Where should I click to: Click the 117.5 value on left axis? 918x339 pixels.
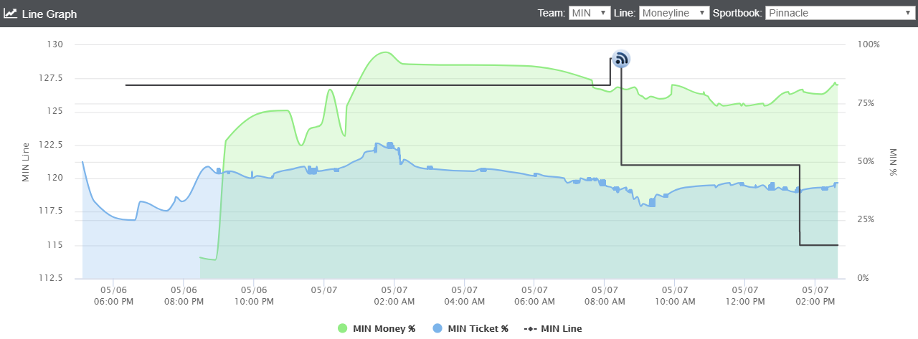coord(52,211)
